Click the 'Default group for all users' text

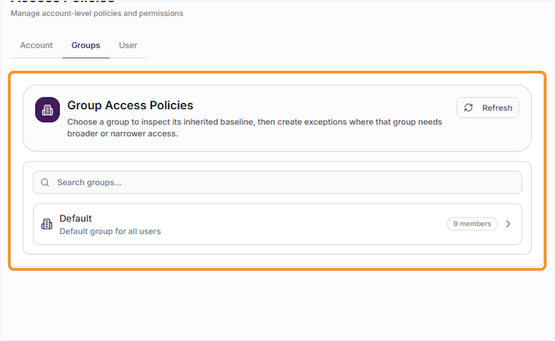(110, 231)
